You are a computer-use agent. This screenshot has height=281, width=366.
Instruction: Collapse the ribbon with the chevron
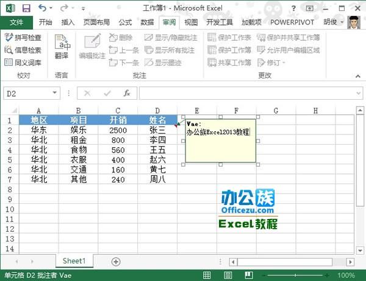click(358, 76)
